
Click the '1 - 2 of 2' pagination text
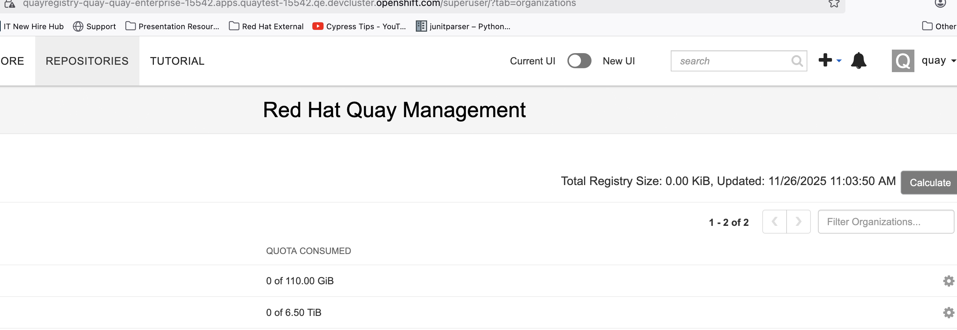(x=728, y=222)
